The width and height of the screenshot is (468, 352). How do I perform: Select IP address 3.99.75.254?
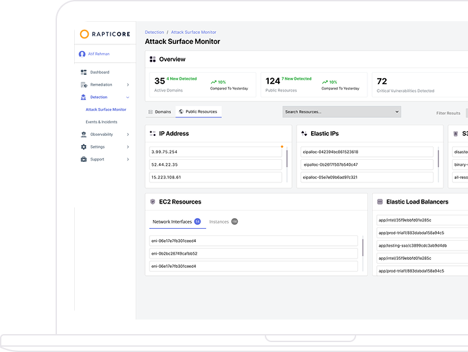click(x=215, y=152)
